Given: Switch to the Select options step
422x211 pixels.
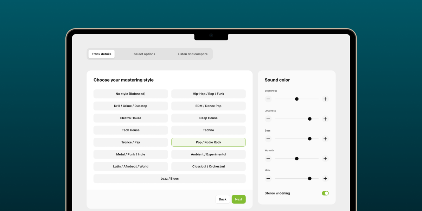Looking at the screenshot, I should (144, 54).
